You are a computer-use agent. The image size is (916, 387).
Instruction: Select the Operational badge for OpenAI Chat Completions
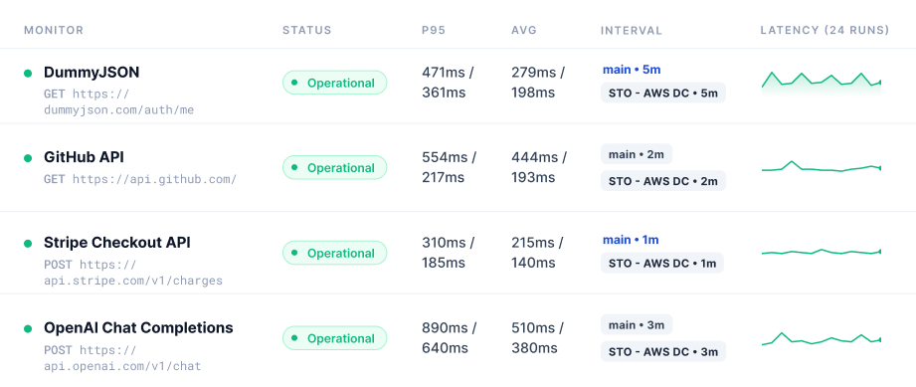pyautogui.click(x=335, y=338)
